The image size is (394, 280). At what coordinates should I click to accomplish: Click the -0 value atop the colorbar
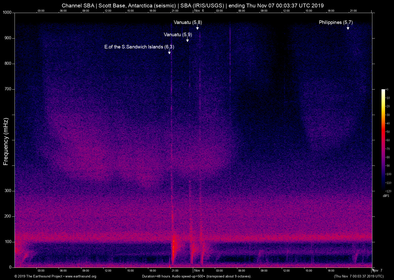(x=387, y=89)
